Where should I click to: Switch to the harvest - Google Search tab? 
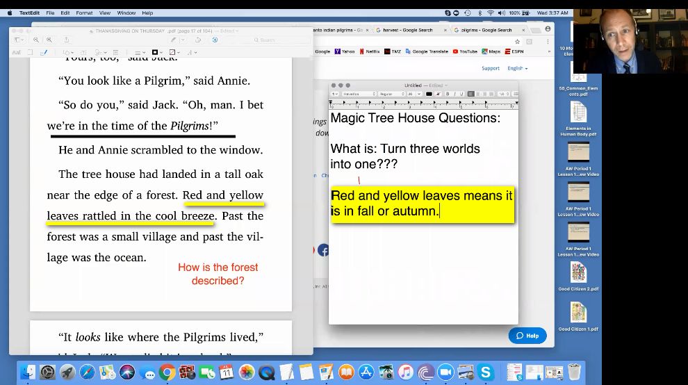tap(408, 31)
